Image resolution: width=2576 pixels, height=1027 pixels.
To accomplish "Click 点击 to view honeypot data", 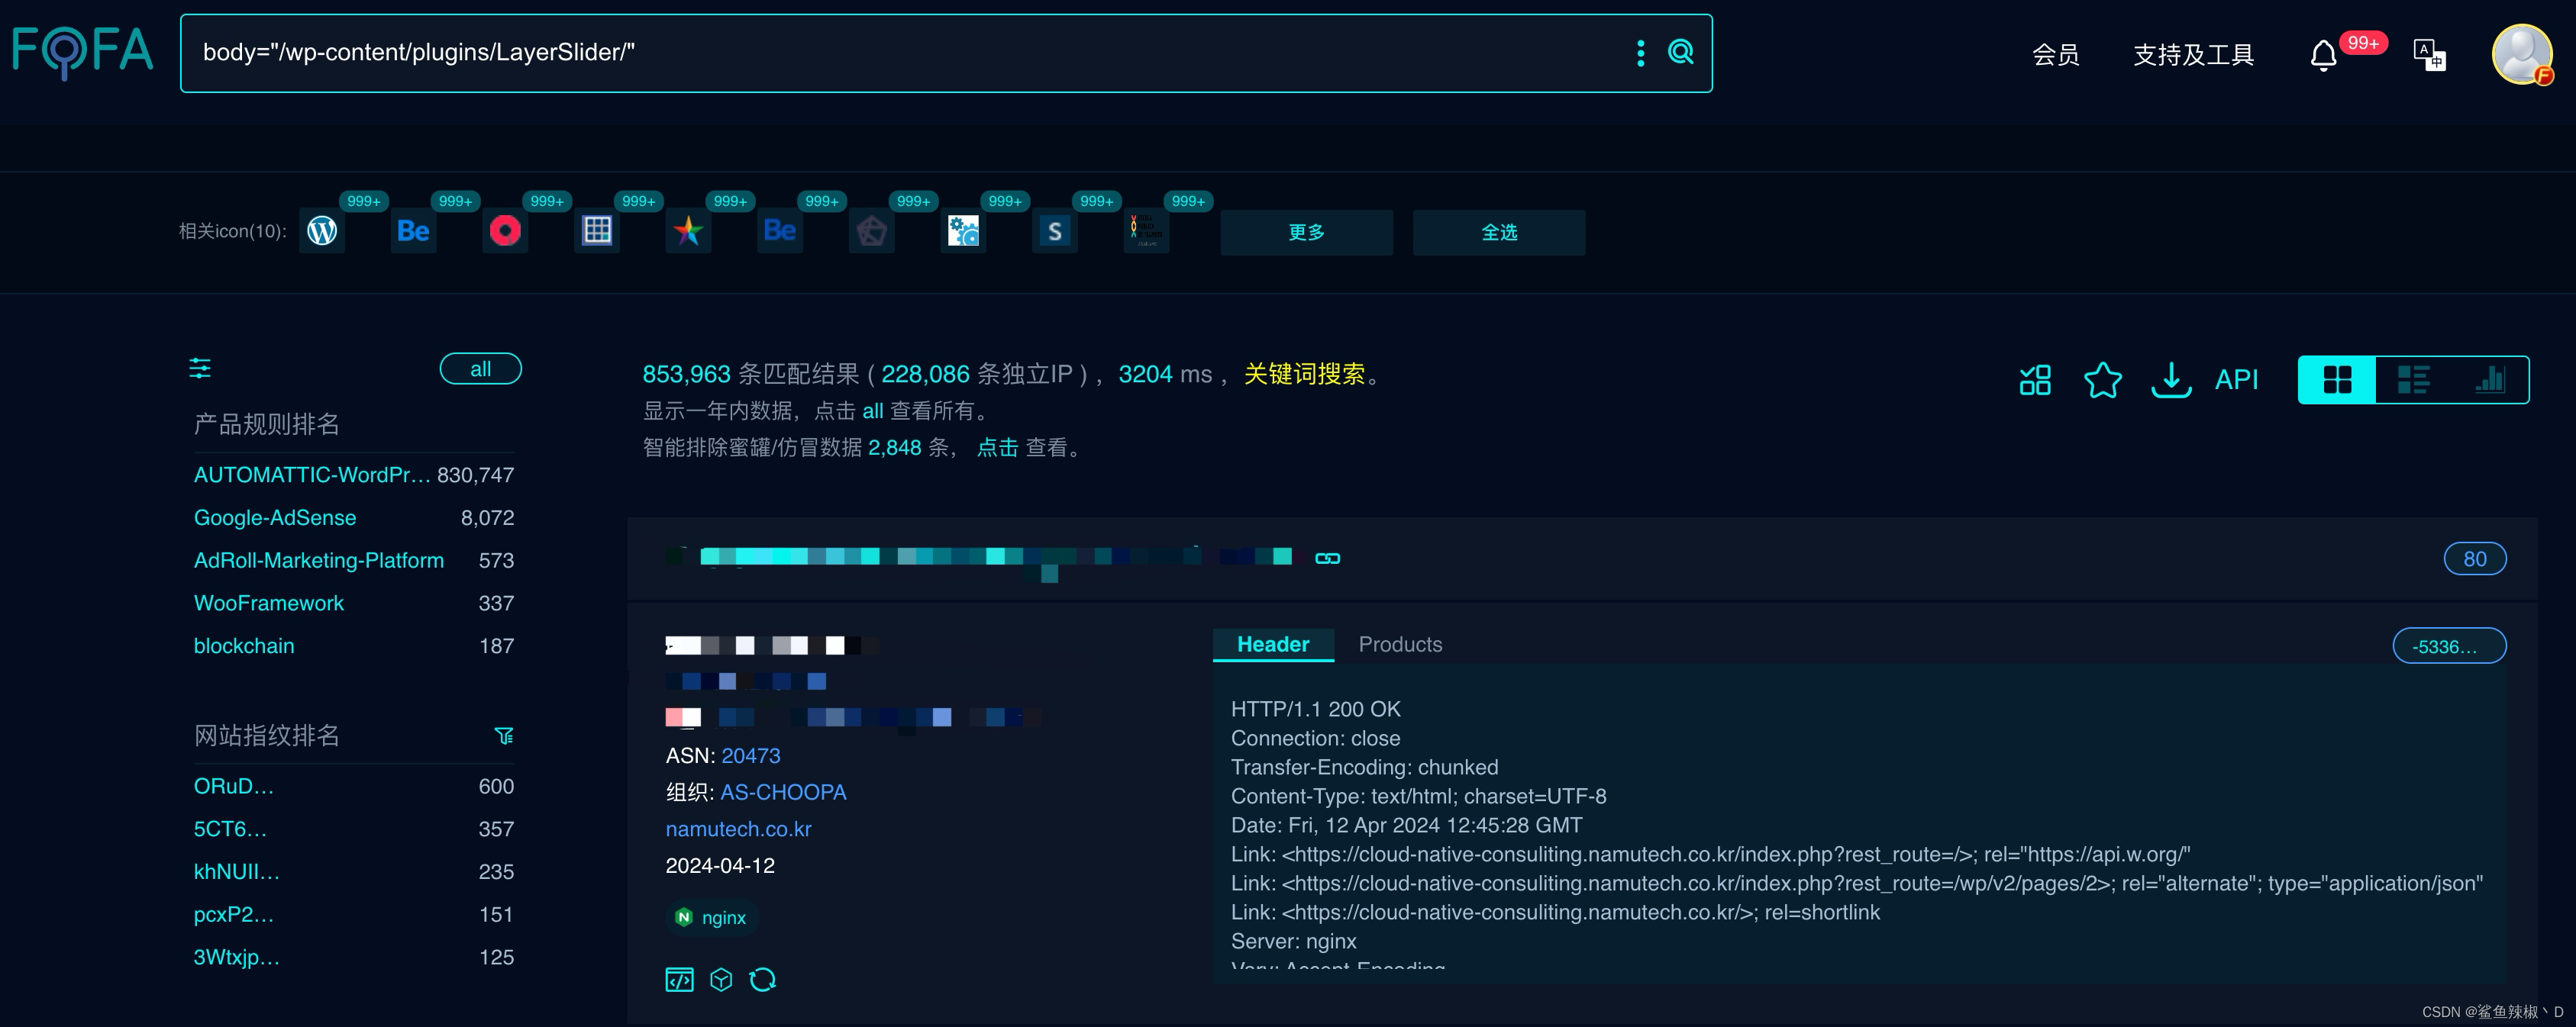I will pos(997,448).
